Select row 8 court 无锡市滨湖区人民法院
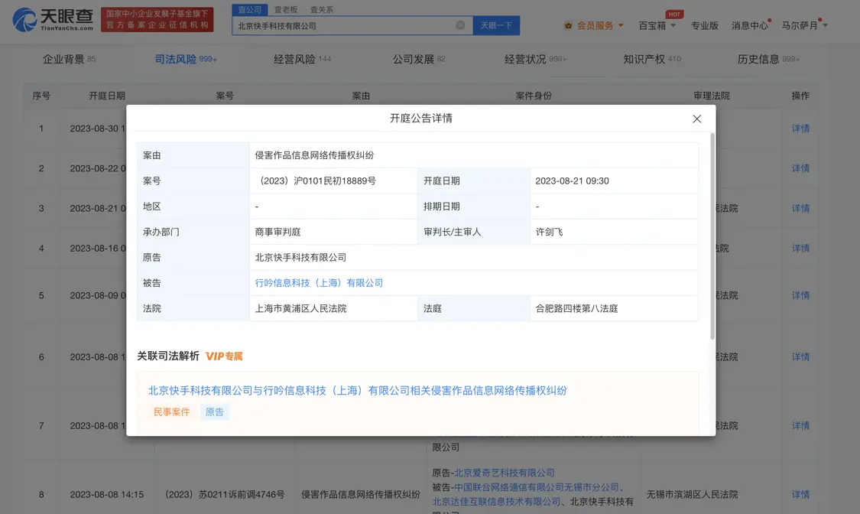860x514 pixels. (692, 495)
